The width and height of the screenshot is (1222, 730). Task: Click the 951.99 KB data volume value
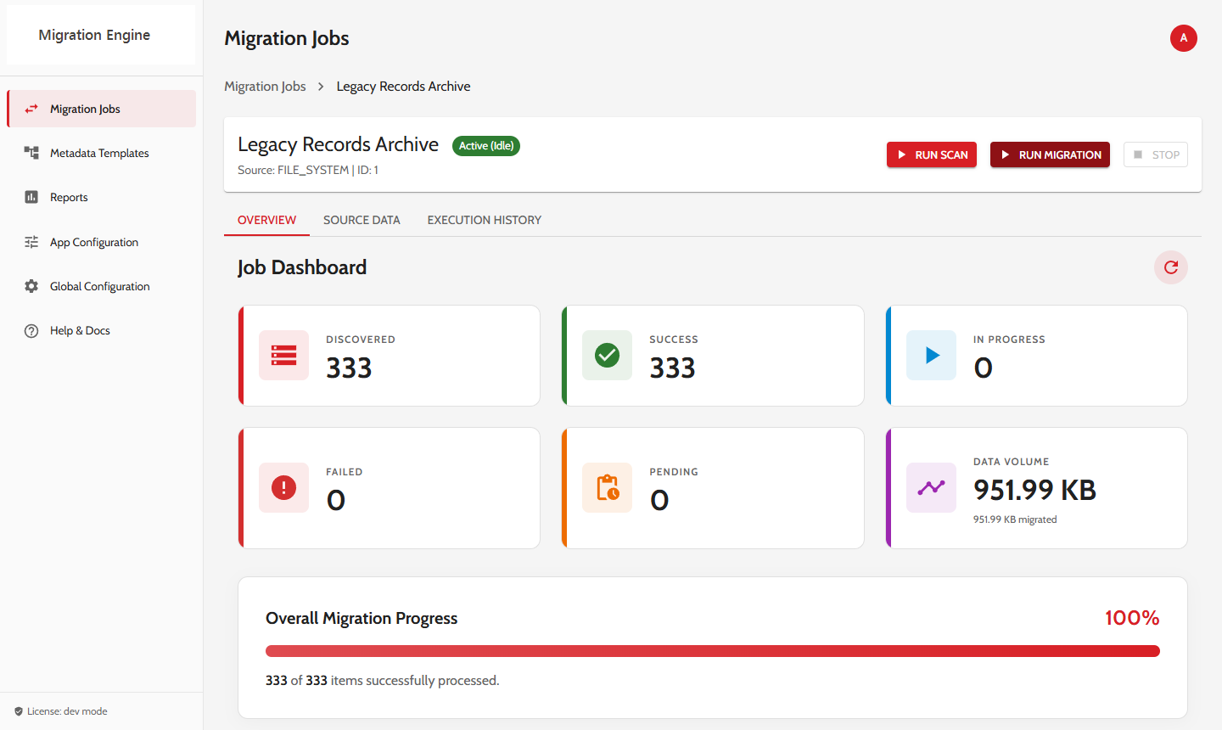tap(1034, 490)
